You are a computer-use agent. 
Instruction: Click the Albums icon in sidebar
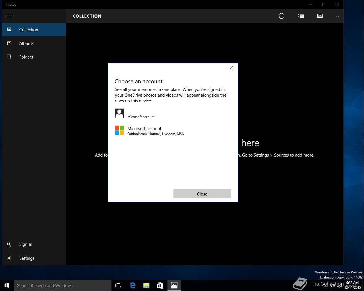pyautogui.click(x=9, y=43)
